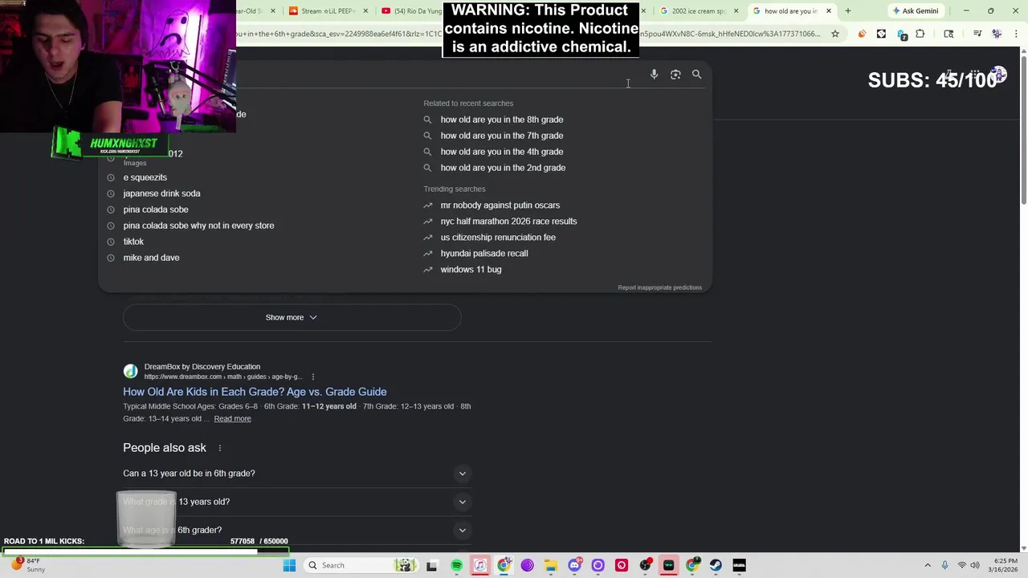
Task: Open the Windows Start menu
Action: [x=289, y=565]
